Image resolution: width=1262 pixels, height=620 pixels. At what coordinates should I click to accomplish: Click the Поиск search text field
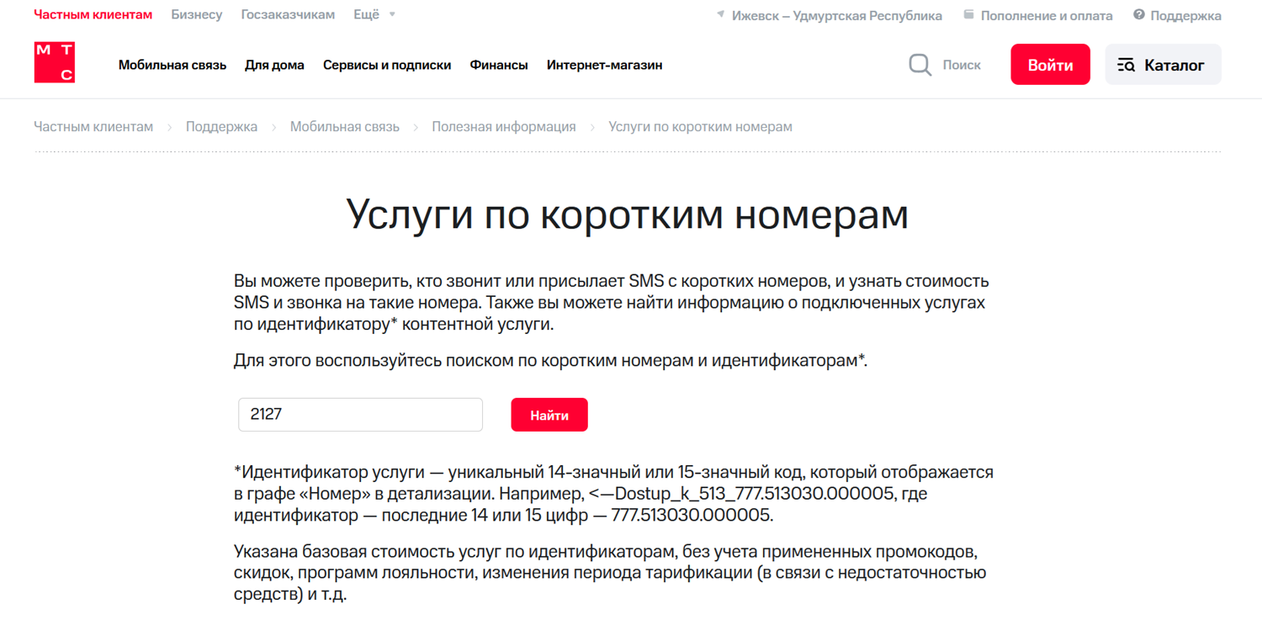coord(962,65)
